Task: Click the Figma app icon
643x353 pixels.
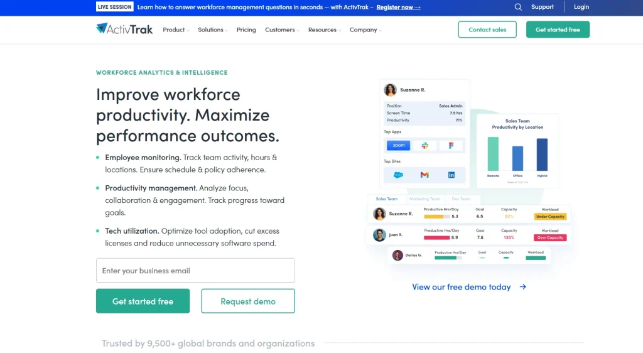Action: 451,146
